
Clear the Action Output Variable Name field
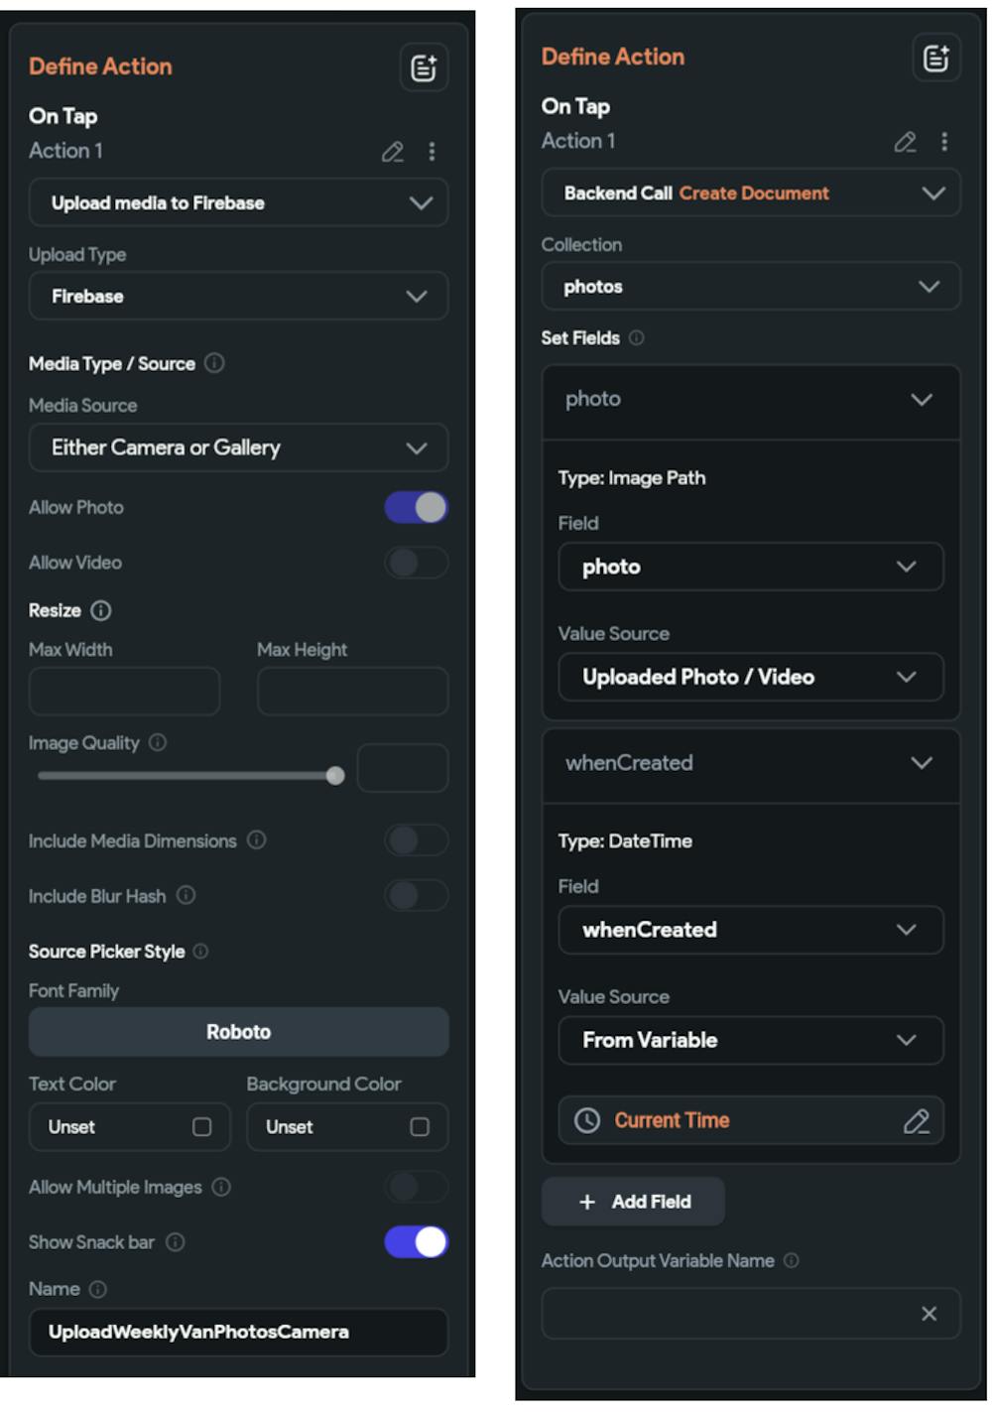pyautogui.click(x=930, y=1312)
